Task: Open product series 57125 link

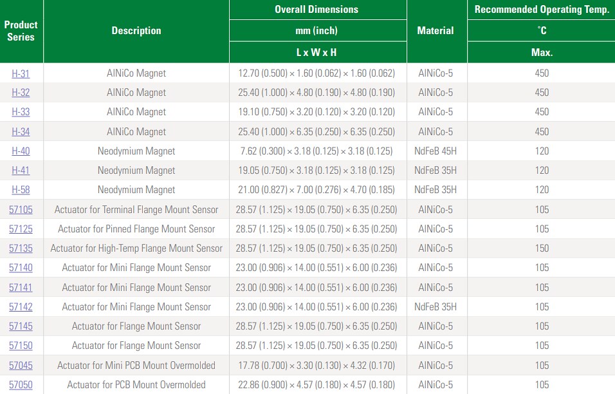Action: tap(21, 229)
